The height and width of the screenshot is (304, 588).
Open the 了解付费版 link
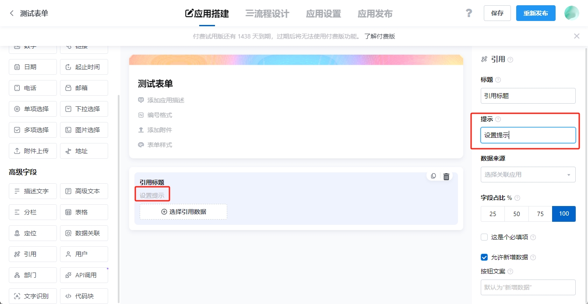[380, 36]
